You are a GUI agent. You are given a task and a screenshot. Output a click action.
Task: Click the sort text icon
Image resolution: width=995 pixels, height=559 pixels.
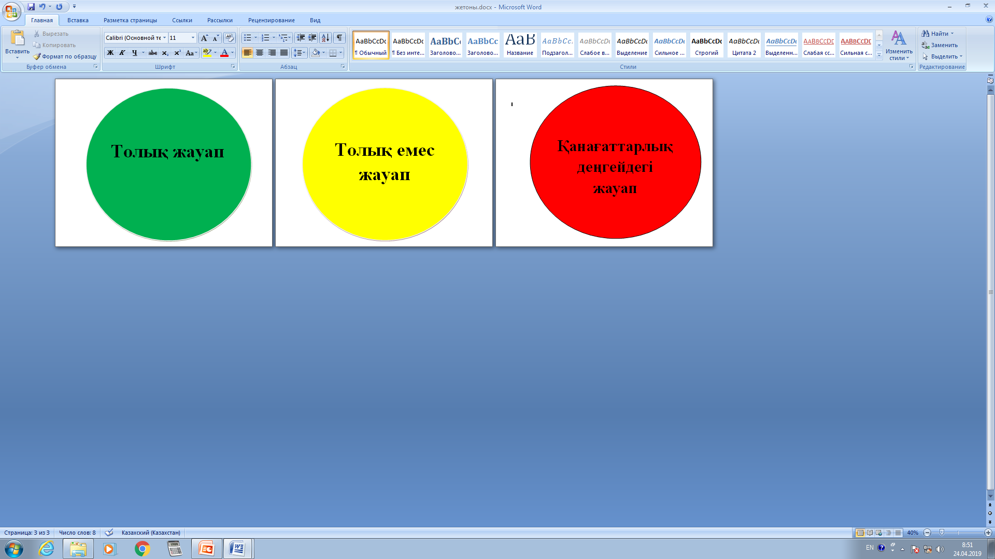[x=325, y=38]
